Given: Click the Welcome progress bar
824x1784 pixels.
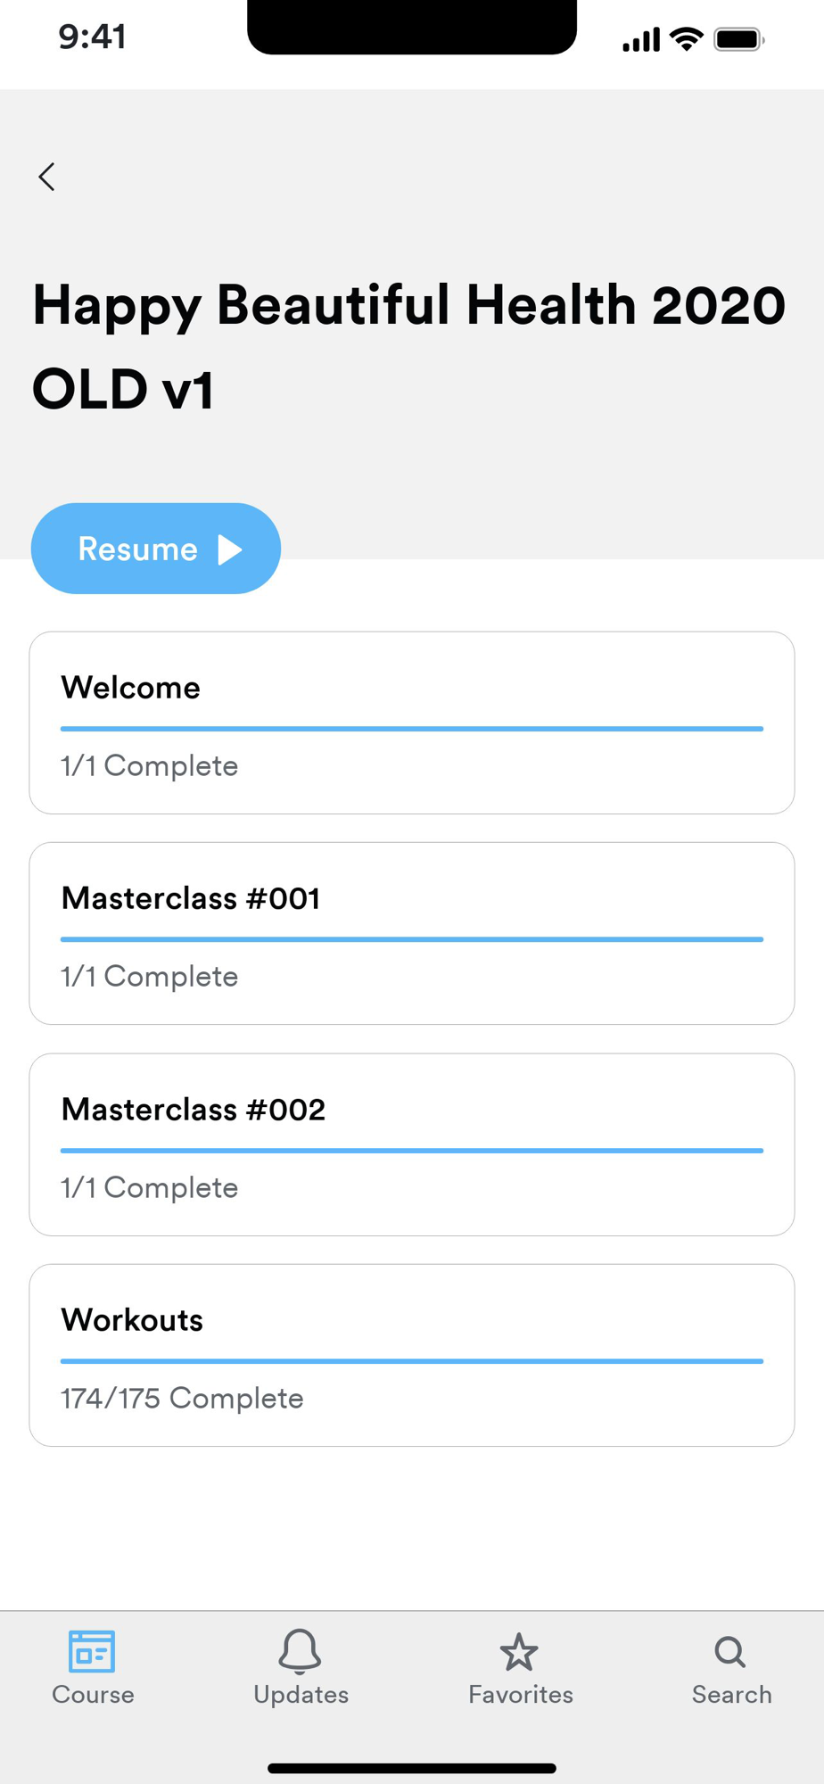Looking at the screenshot, I should click(411, 729).
